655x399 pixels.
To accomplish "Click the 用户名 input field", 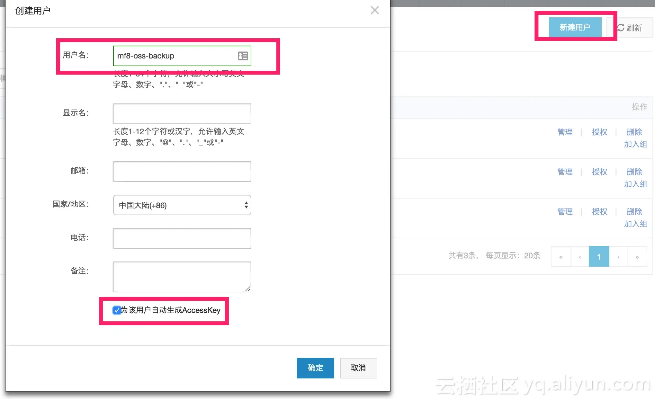I will click(x=174, y=56).
